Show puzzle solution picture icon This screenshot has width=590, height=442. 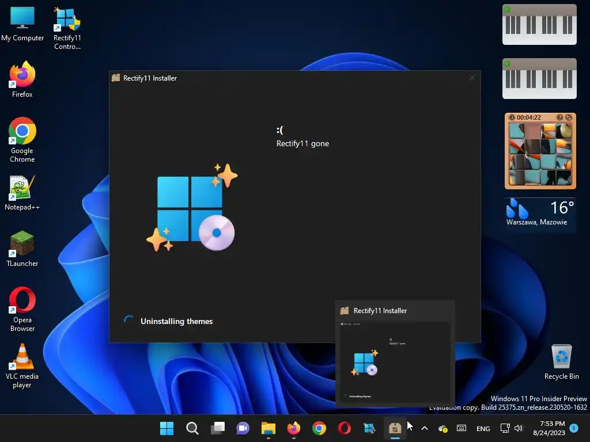pos(560,117)
